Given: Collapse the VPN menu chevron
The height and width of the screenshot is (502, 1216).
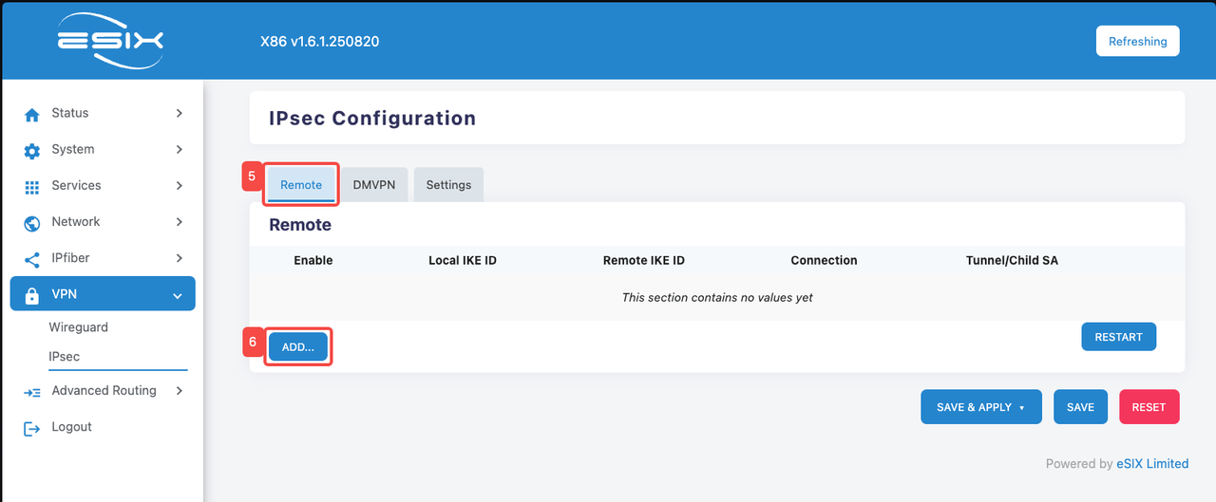Looking at the screenshot, I should (178, 295).
